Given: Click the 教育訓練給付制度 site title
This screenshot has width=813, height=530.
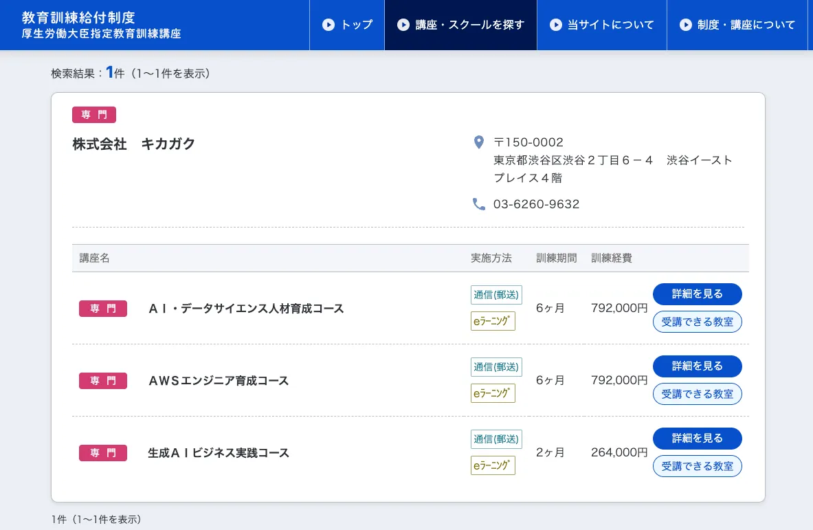Looking at the screenshot, I should tap(78, 18).
